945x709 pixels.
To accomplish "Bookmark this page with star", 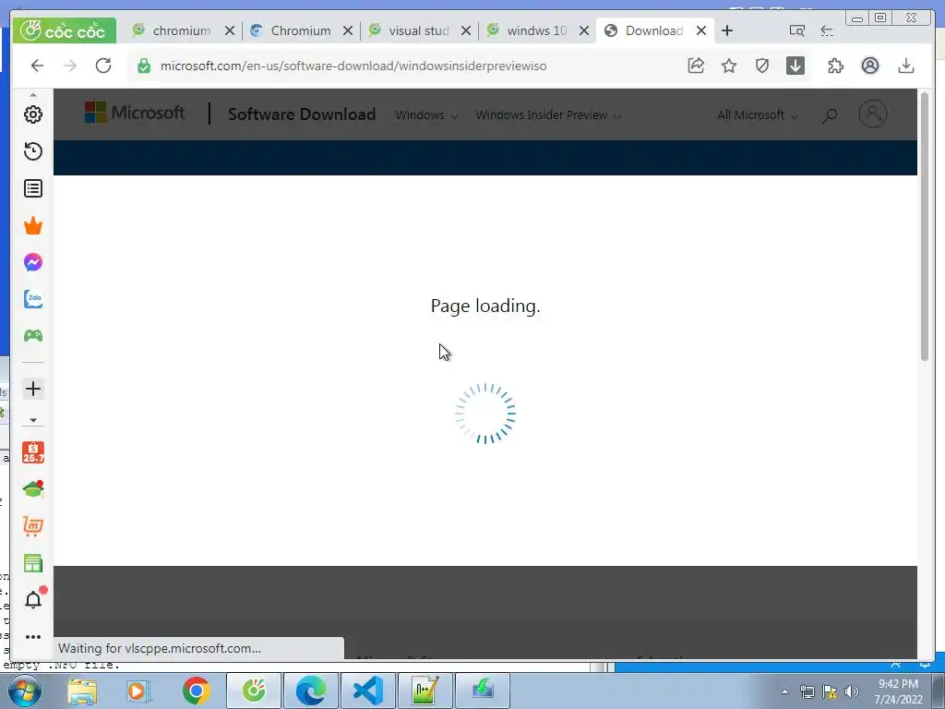I will (x=729, y=66).
